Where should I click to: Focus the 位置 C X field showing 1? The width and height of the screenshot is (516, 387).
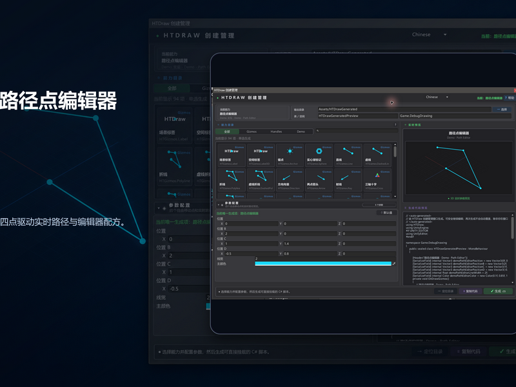tap(252, 244)
